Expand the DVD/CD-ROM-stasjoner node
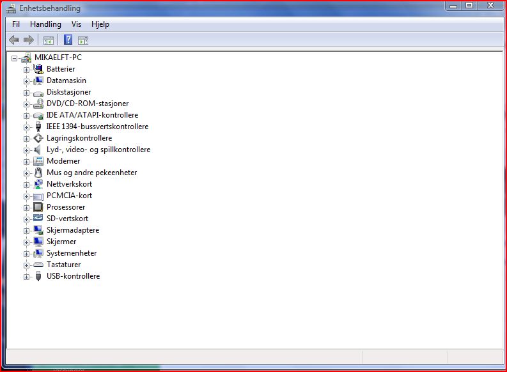This screenshot has width=507, height=372. coord(26,104)
